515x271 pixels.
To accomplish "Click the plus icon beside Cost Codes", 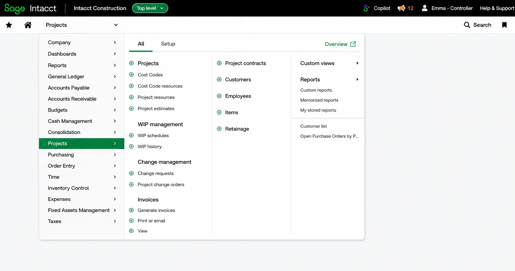I will click(131, 75).
